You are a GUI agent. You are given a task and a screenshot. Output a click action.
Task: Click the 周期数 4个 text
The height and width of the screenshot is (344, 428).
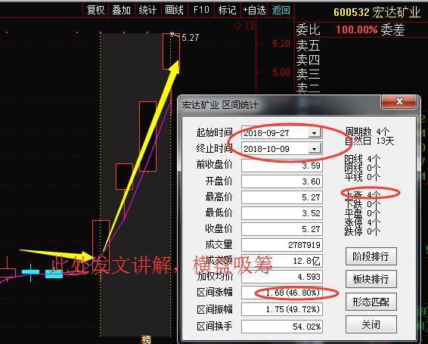(368, 132)
